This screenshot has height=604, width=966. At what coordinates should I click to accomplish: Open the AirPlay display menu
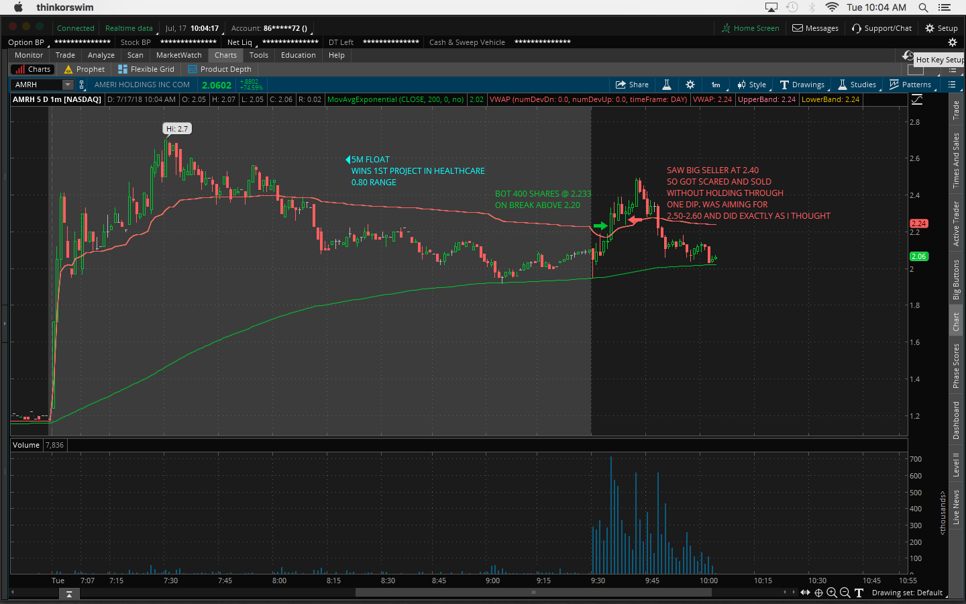(x=771, y=7)
